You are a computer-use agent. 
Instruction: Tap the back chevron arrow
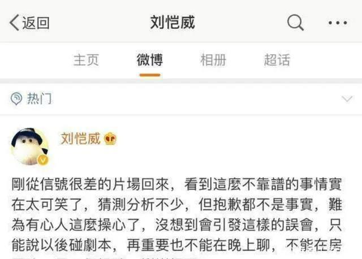14,23
